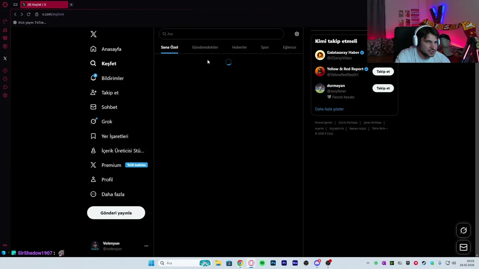Viewport: 479px width, 269px height.
Task: Open Sohbet messages
Action: point(104,107)
